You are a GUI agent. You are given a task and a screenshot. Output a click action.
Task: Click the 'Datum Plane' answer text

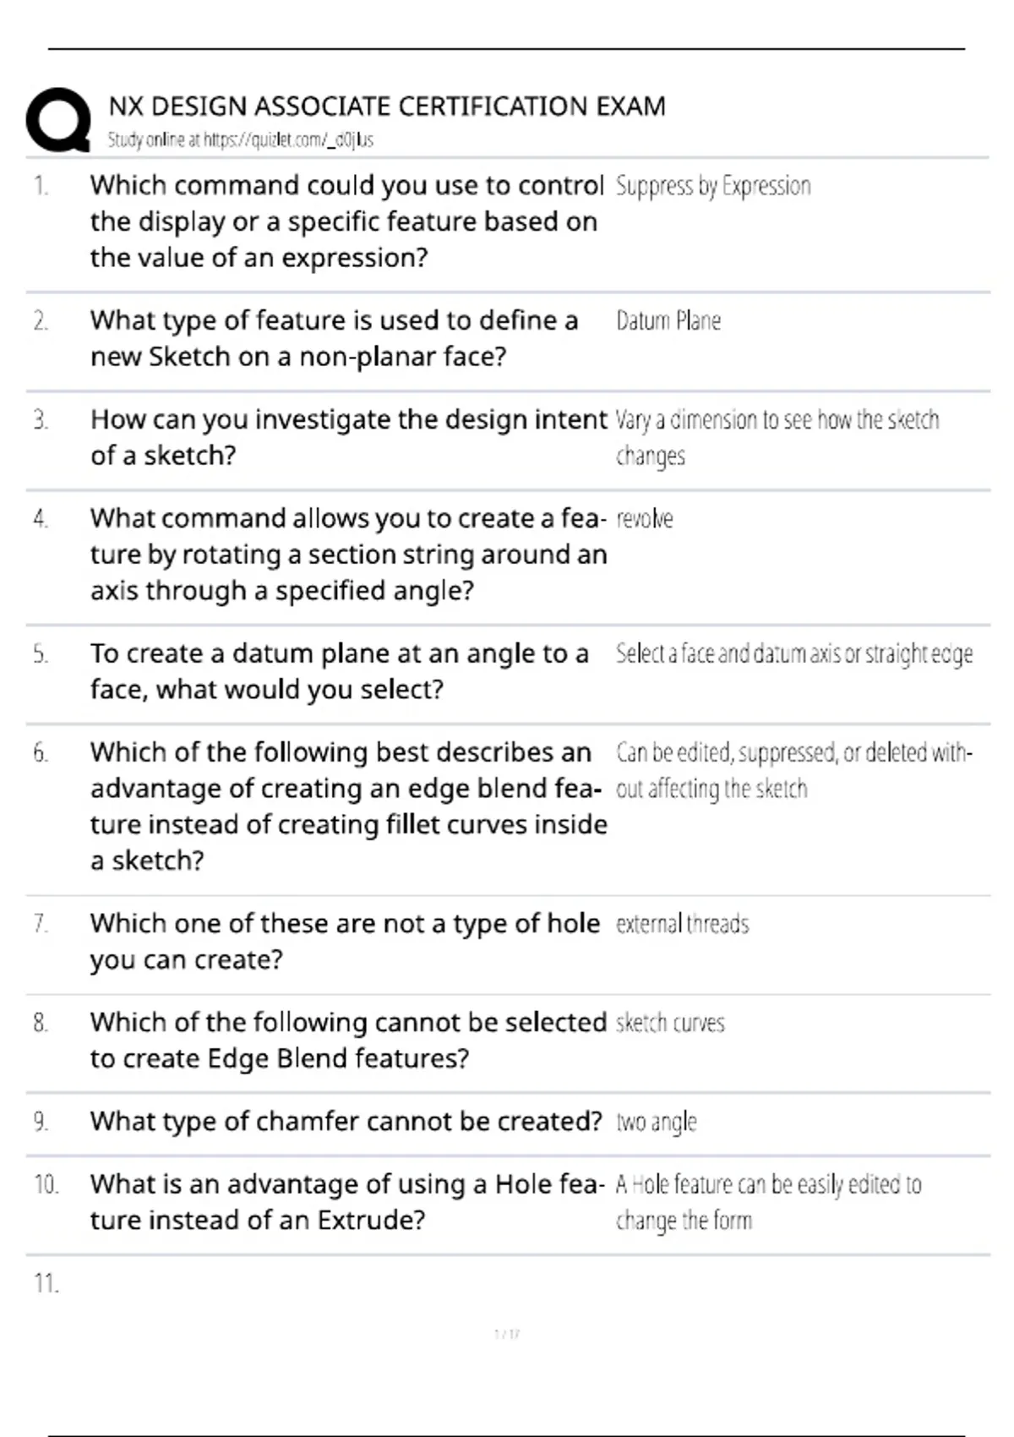click(x=668, y=321)
